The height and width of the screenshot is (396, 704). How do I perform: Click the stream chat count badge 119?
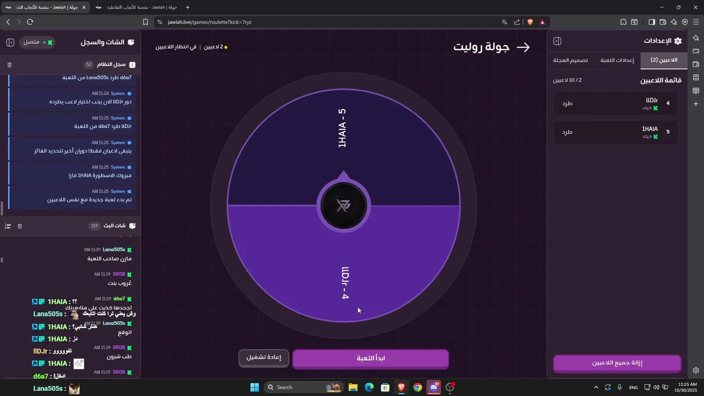[95, 226]
